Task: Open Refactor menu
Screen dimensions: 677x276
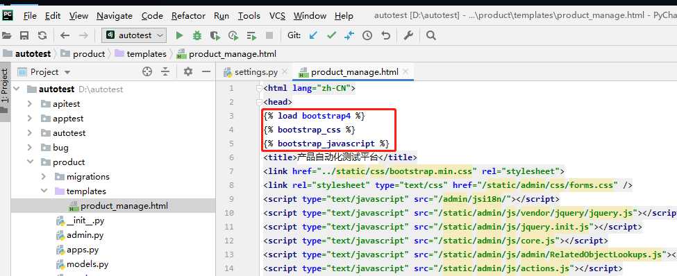Action: 188,16
